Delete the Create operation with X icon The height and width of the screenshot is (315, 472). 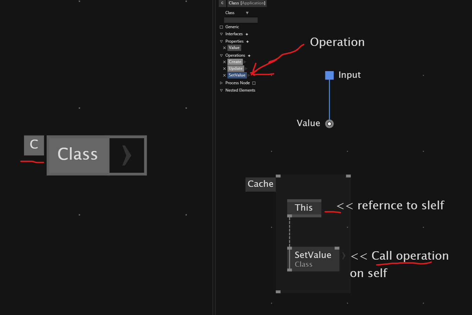coord(224,62)
